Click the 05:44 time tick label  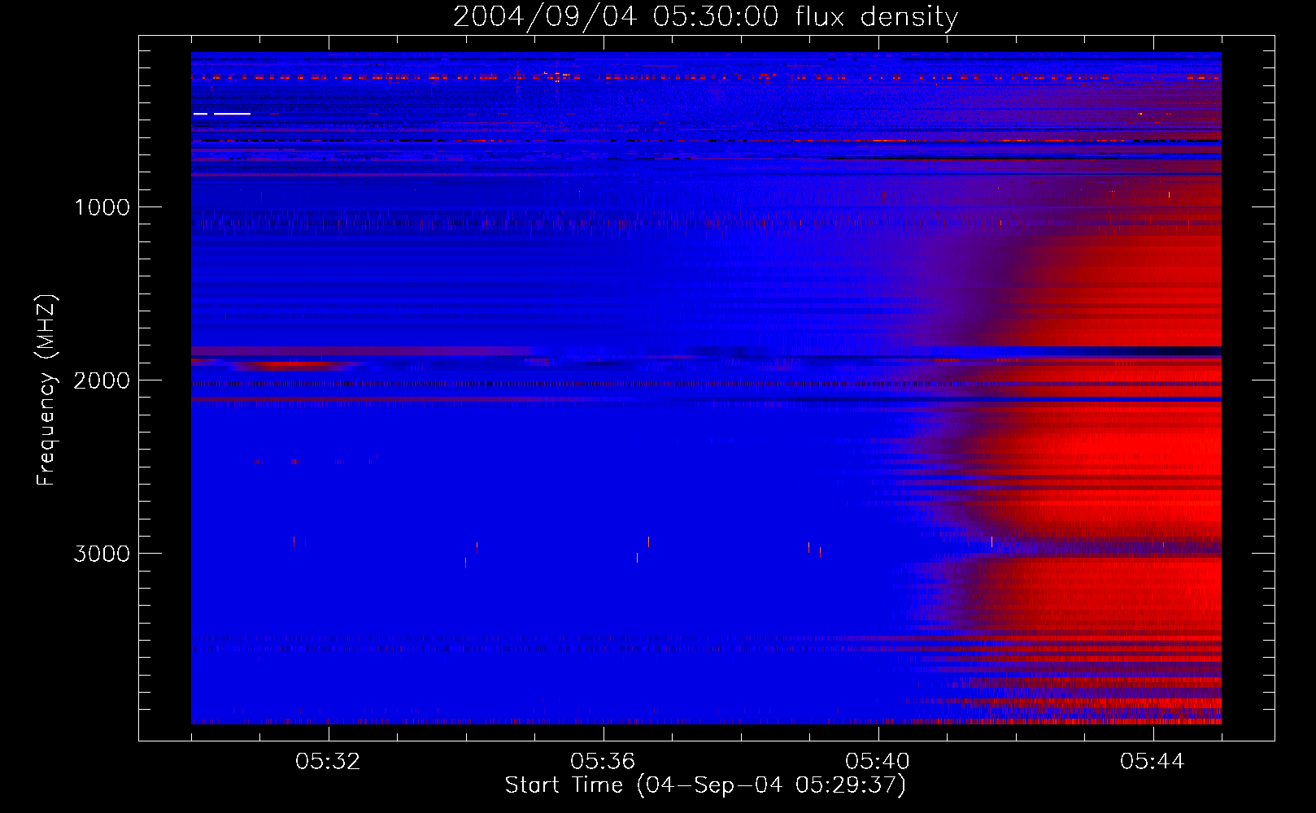coord(1153,762)
